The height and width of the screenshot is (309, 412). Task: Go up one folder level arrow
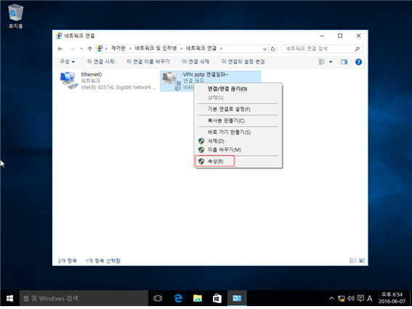click(89, 49)
